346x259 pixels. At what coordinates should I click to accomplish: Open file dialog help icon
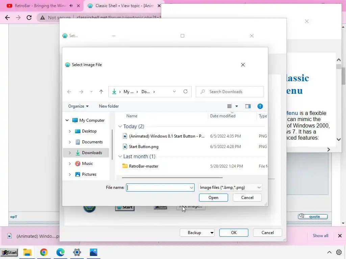point(260,106)
